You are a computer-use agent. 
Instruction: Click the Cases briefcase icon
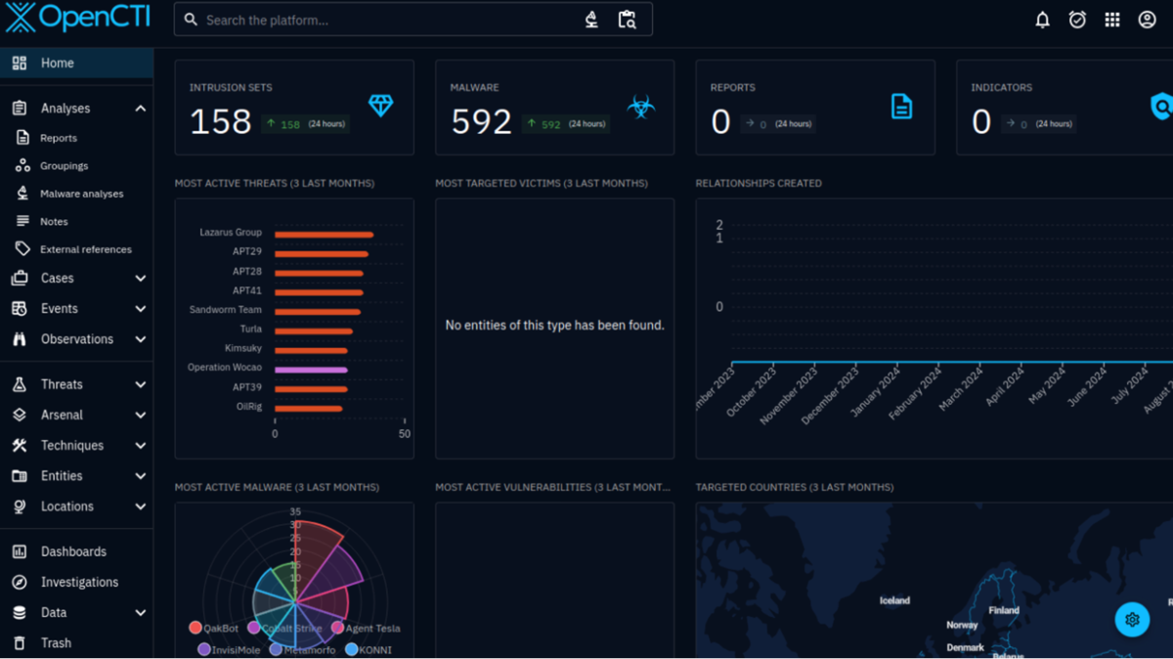pyautogui.click(x=20, y=279)
